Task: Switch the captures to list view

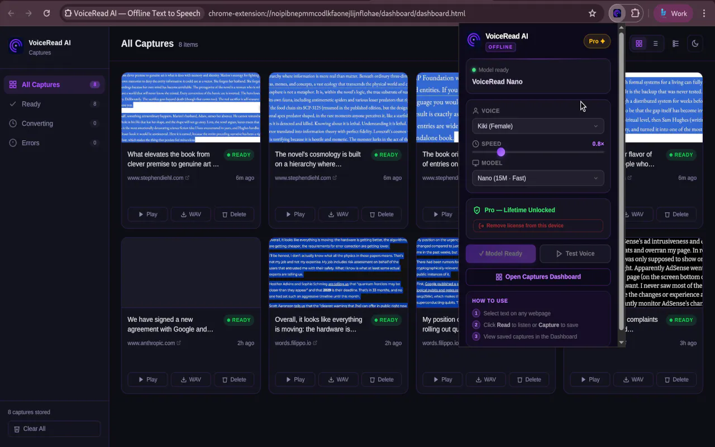Action: 656,44
